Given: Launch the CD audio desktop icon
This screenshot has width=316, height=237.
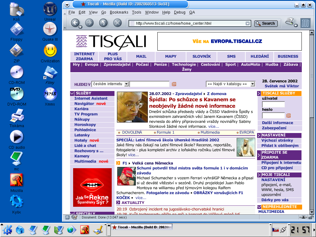Looking at the screenshot, I should (x=17, y=137).
